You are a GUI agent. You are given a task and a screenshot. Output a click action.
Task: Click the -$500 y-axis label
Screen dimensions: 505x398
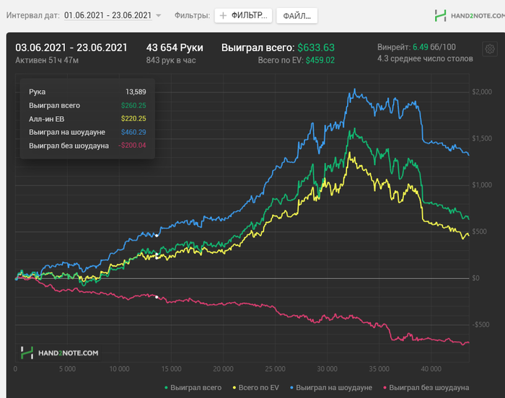(480, 324)
